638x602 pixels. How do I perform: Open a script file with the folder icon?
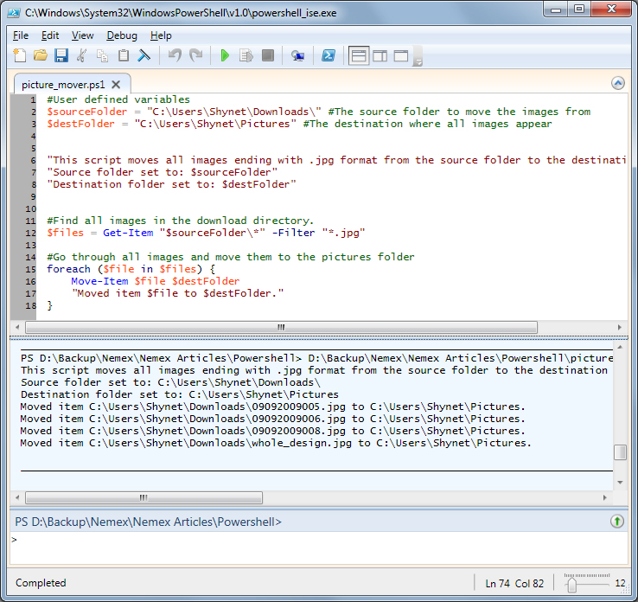point(41,56)
